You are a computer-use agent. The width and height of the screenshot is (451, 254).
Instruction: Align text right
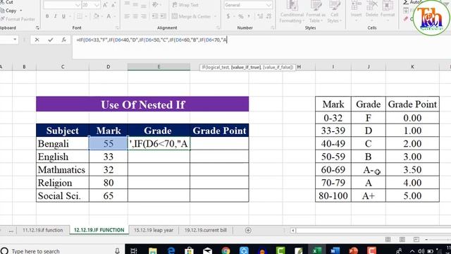[144, 16]
